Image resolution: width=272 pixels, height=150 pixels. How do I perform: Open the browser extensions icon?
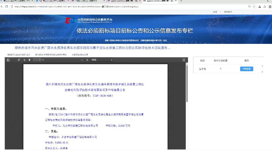[259, 6]
